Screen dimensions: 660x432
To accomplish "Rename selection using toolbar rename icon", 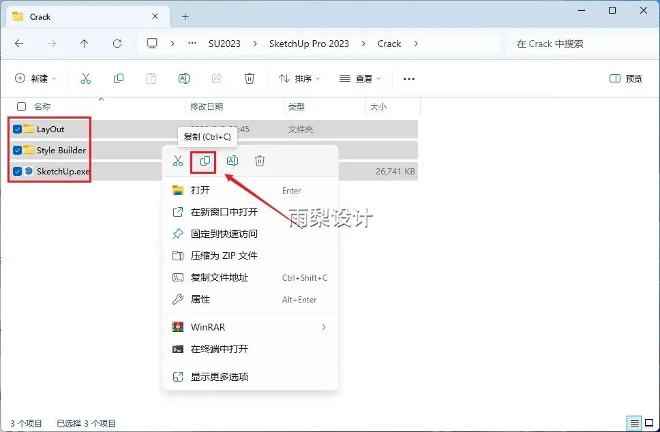I will 184,78.
